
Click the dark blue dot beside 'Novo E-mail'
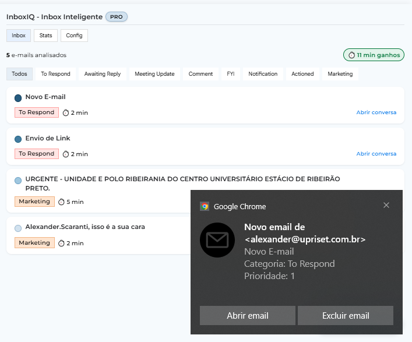tap(18, 98)
